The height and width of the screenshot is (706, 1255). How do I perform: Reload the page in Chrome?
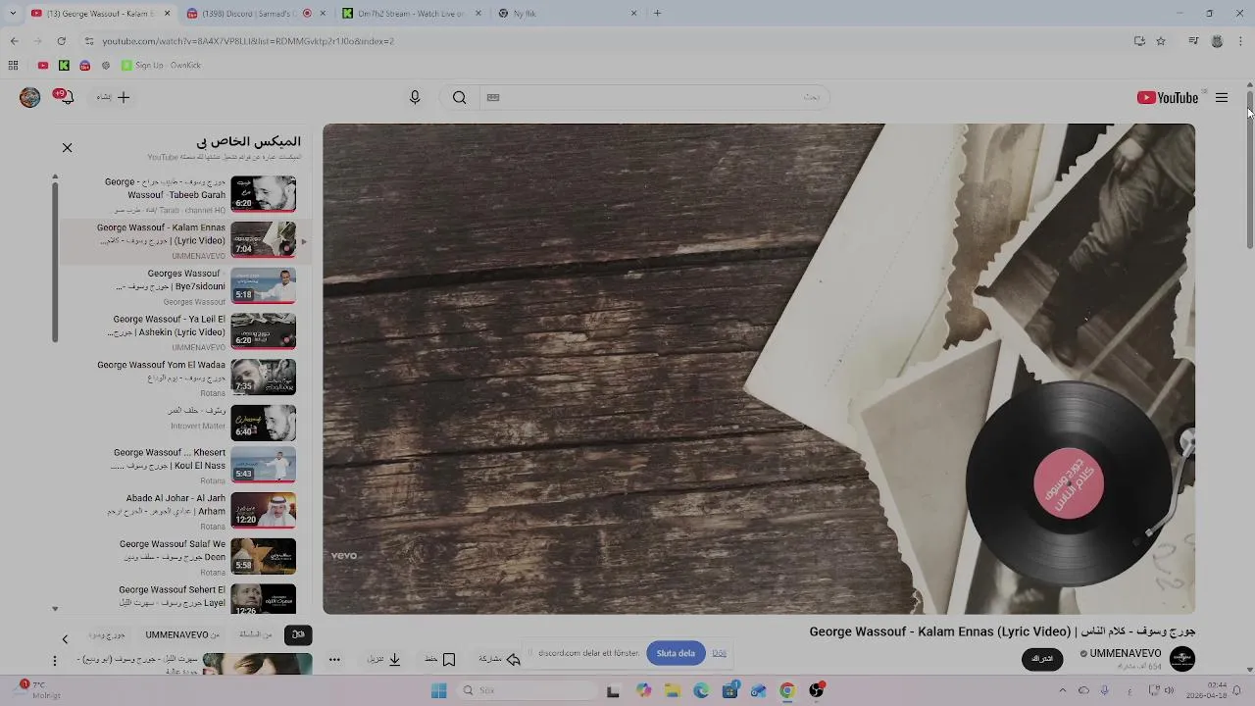(x=61, y=41)
